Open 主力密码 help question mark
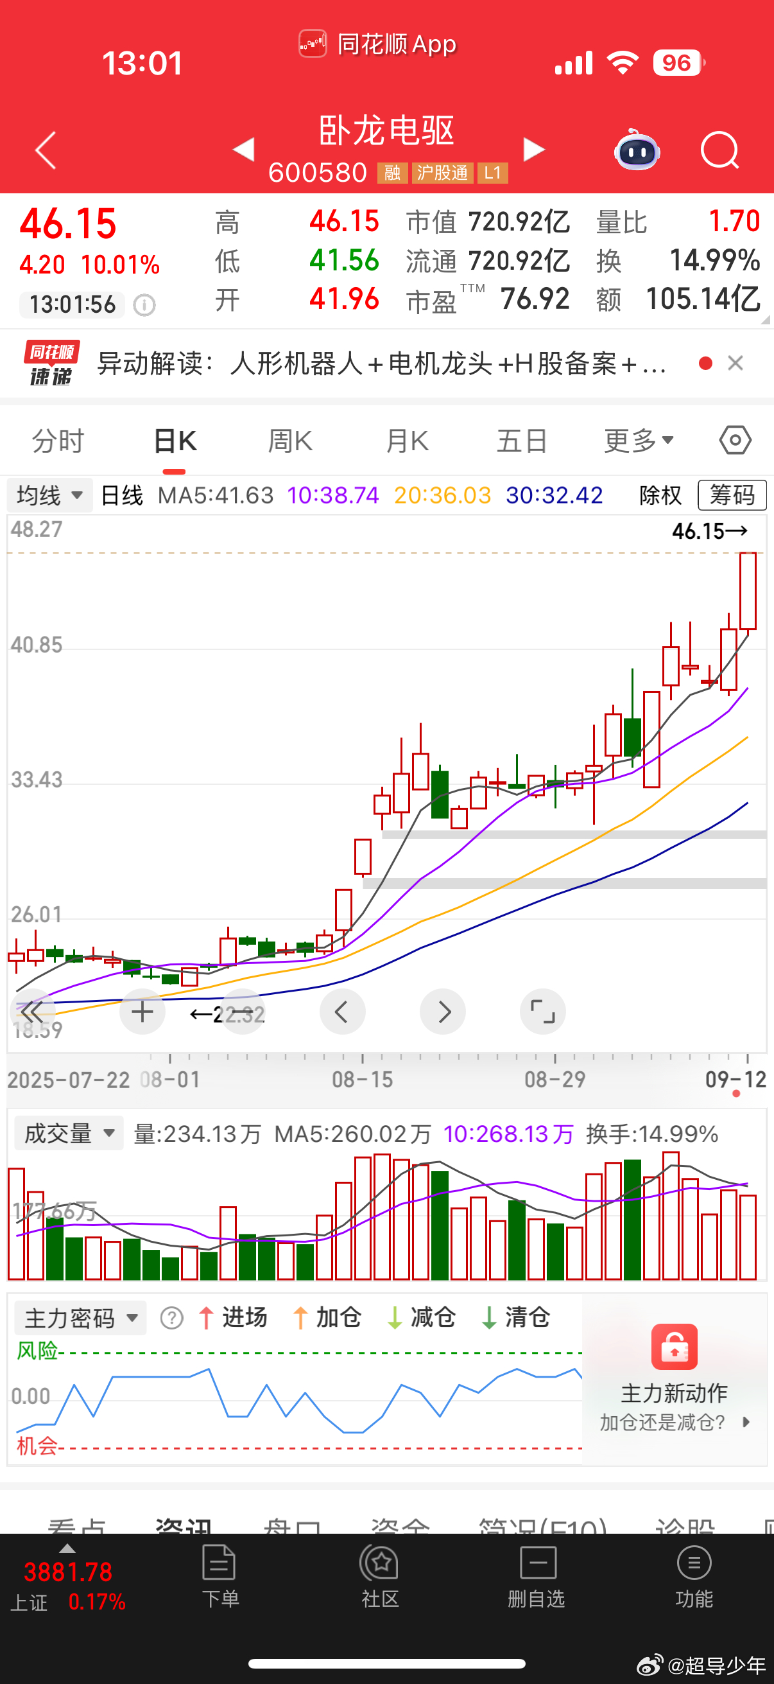The width and height of the screenshot is (774, 1684). [x=171, y=1318]
